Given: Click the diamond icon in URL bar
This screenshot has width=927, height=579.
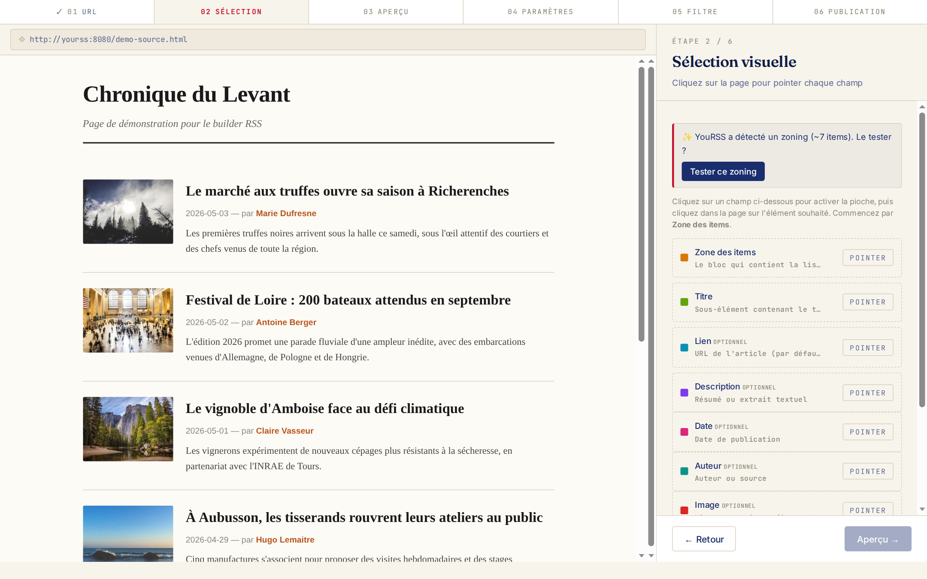Looking at the screenshot, I should click(22, 39).
